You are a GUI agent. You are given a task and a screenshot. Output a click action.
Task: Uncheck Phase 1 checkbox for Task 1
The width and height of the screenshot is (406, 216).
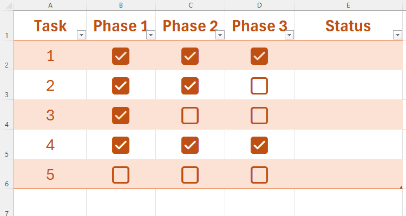pyautogui.click(x=121, y=56)
